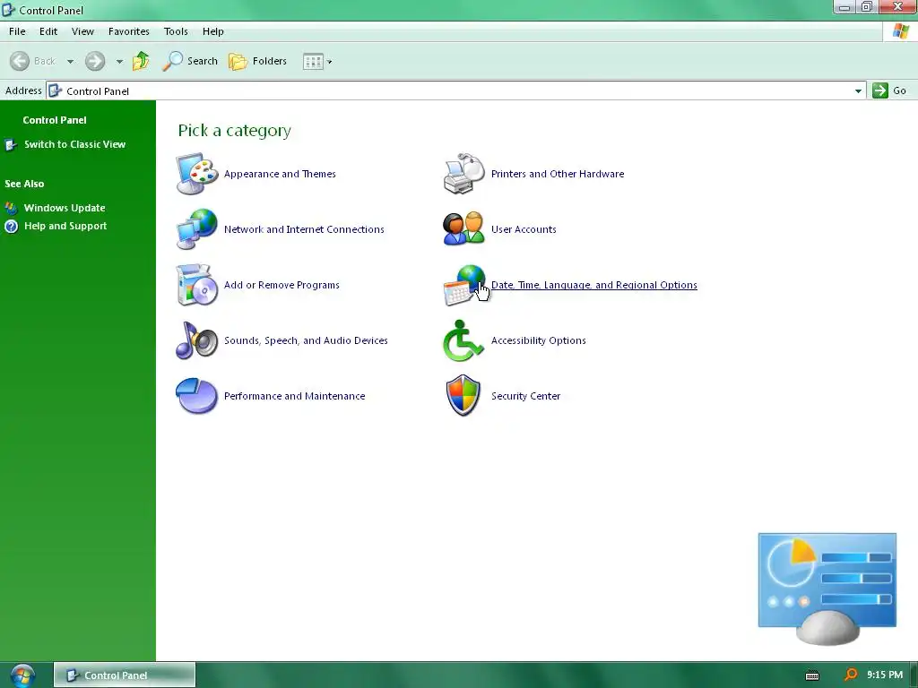Open the File menu

17,31
